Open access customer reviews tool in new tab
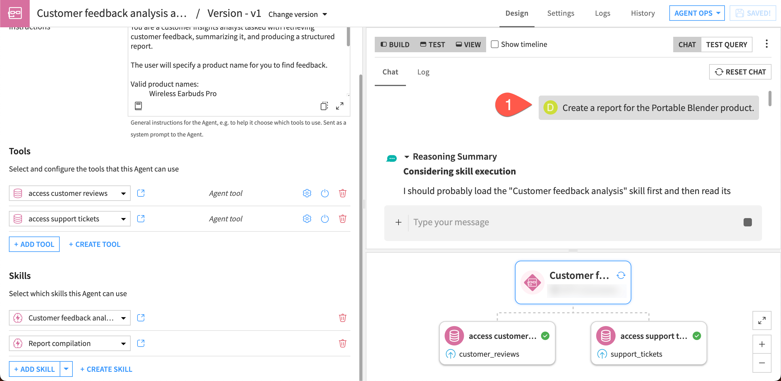The height and width of the screenshot is (381, 781). tap(141, 193)
